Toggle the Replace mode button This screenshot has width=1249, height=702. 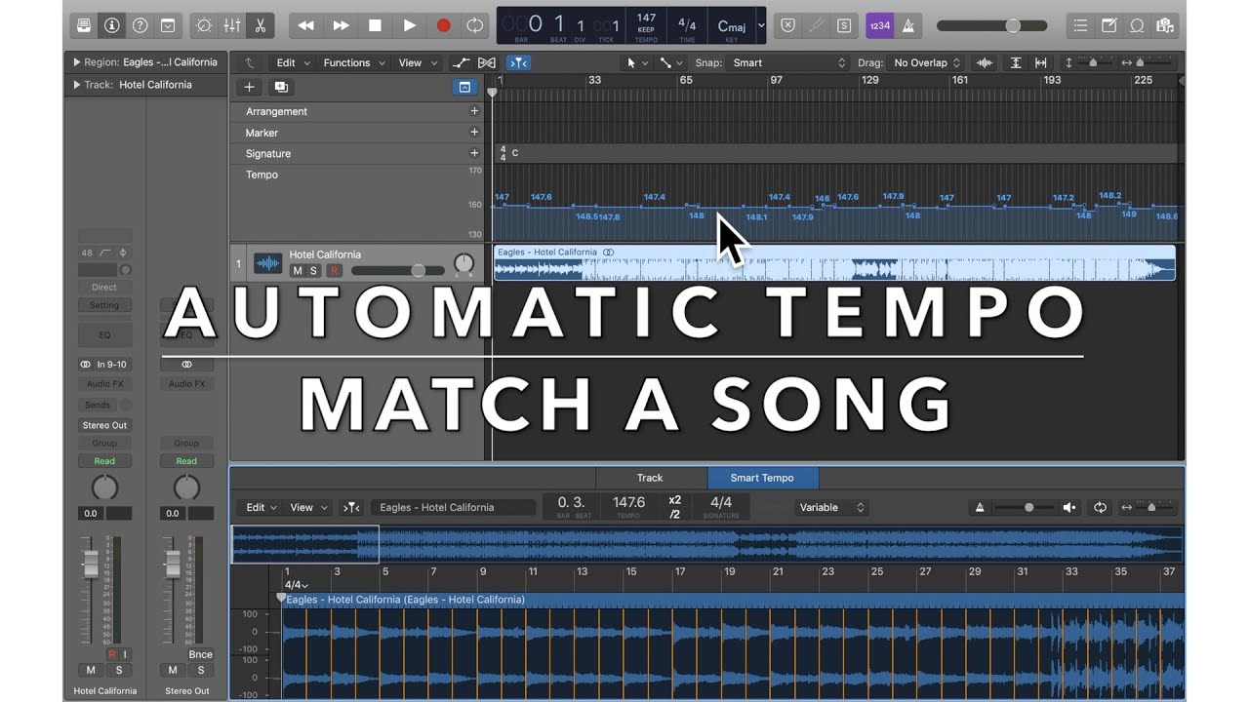pyautogui.click(x=789, y=25)
